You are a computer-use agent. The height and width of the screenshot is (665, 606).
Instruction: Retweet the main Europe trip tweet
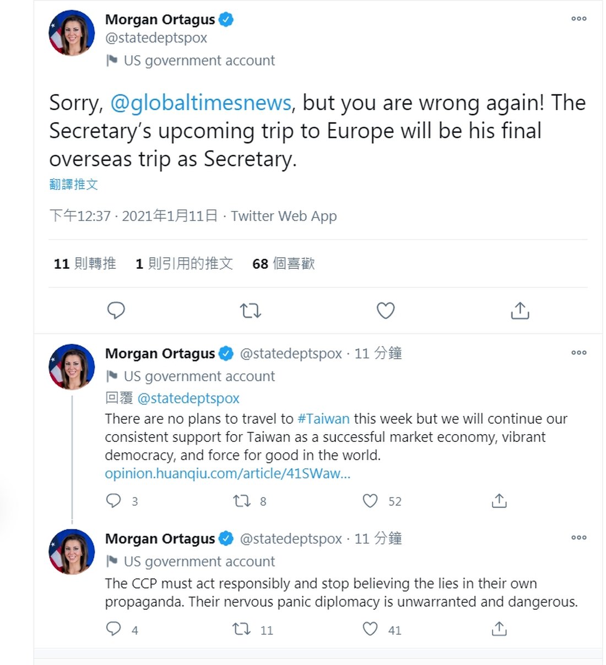tap(251, 311)
